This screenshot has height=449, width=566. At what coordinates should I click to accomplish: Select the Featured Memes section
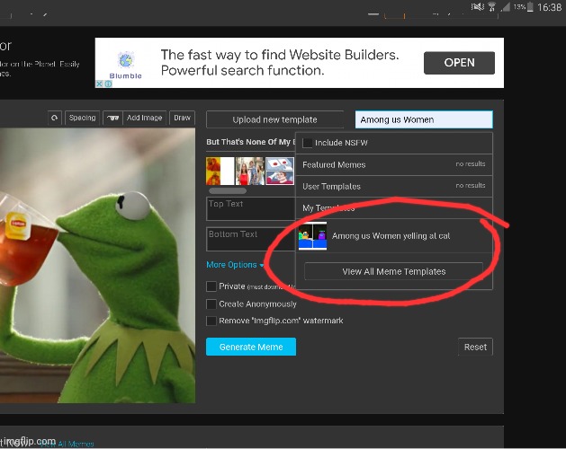point(394,164)
